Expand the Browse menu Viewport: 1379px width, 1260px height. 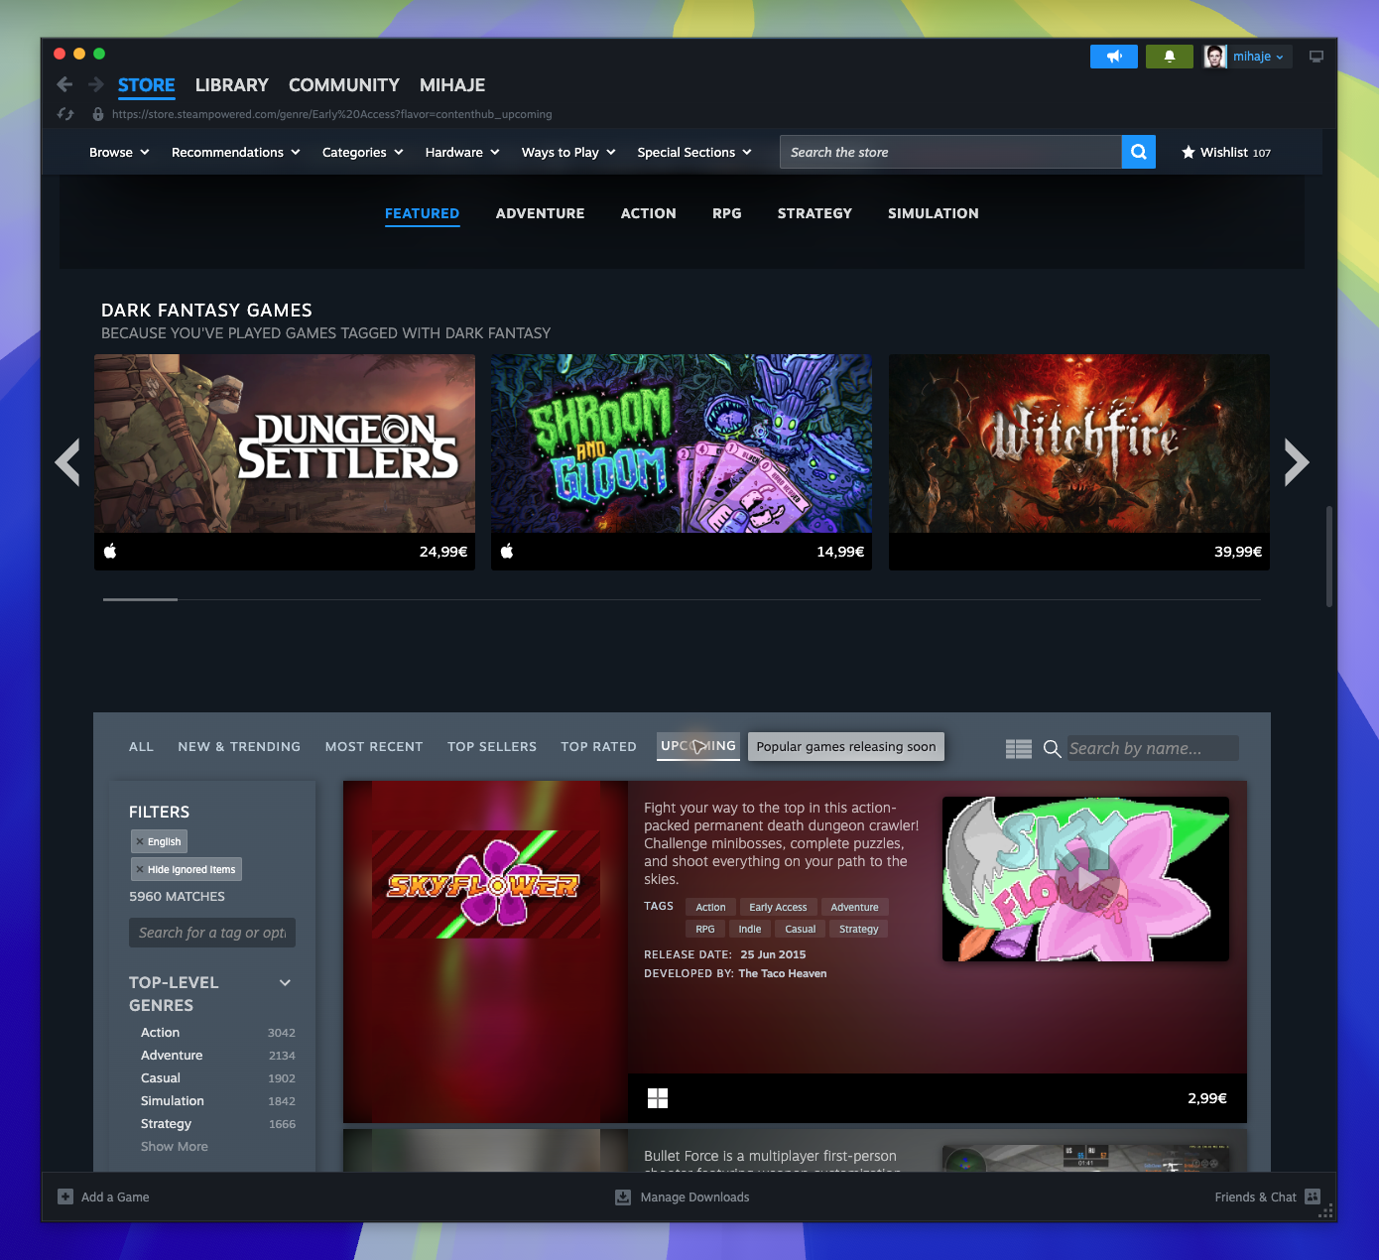[119, 152]
